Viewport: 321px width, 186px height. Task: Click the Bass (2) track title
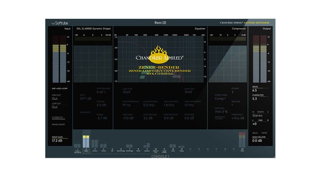point(160,23)
